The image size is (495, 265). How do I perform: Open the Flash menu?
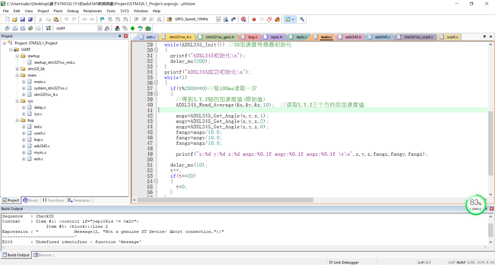(x=58, y=11)
